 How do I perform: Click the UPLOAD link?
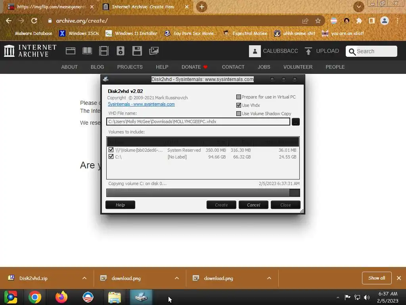327,51
